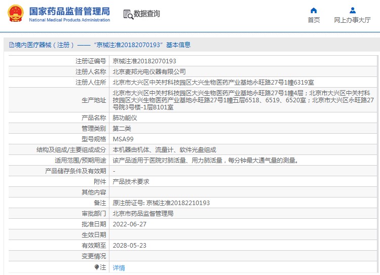380x275 pixels.
Task: Open the 网上办事大厅 text label
Action: (352, 20)
